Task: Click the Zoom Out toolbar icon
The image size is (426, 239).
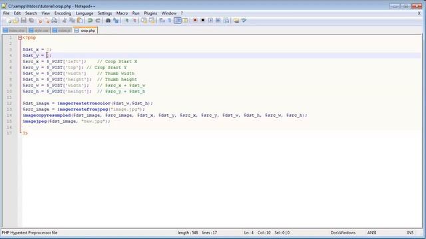Action: point(134,21)
